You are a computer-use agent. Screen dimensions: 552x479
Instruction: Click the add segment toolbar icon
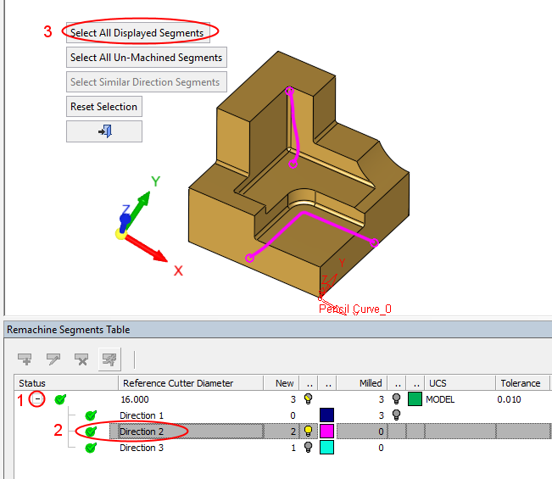25,359
